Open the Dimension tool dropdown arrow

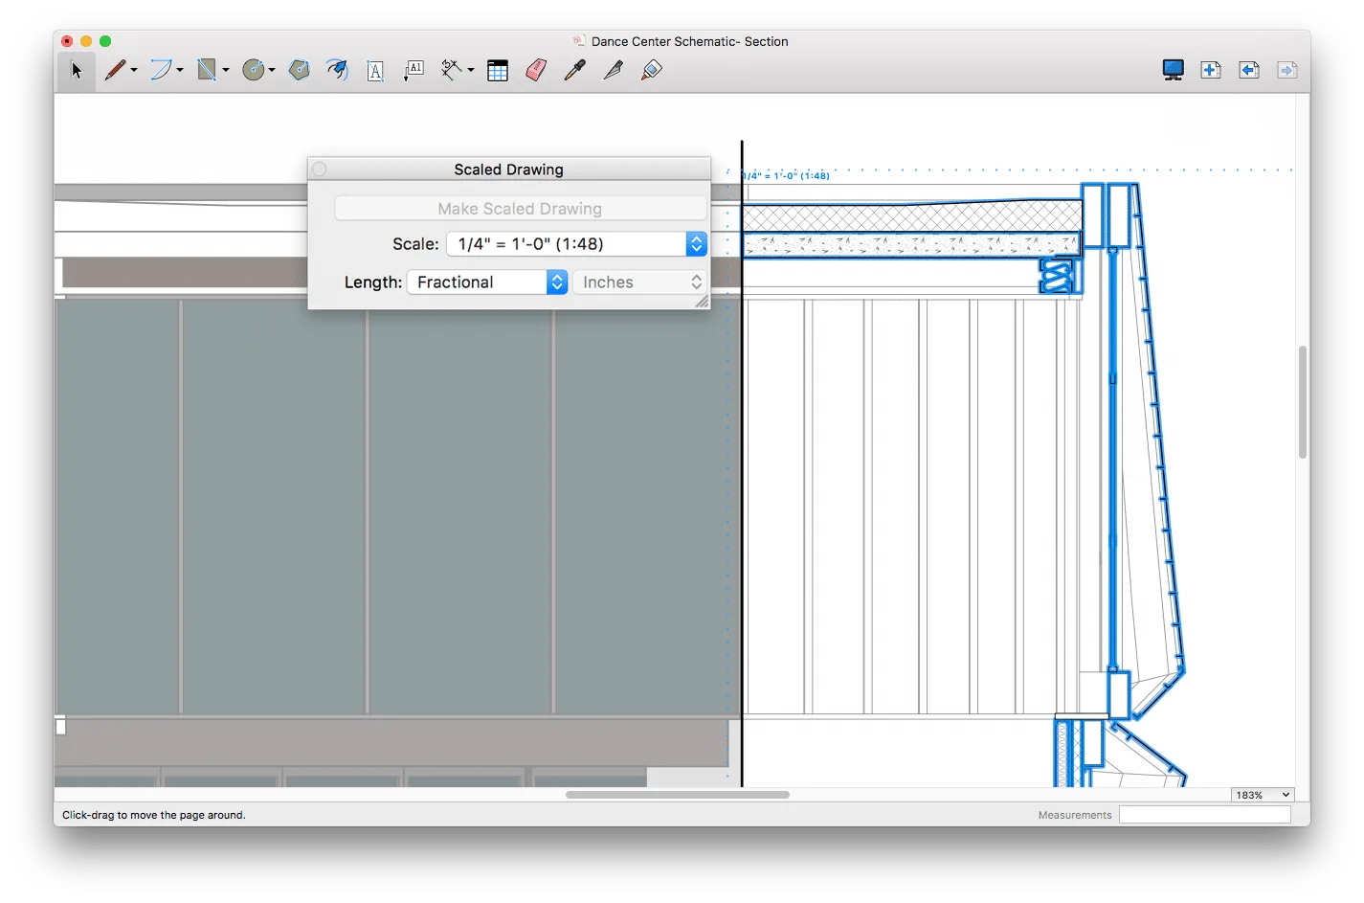tap(471, 70)
